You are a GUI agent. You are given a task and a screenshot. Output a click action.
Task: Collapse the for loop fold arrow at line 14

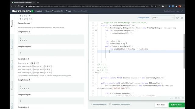[96, 31]
